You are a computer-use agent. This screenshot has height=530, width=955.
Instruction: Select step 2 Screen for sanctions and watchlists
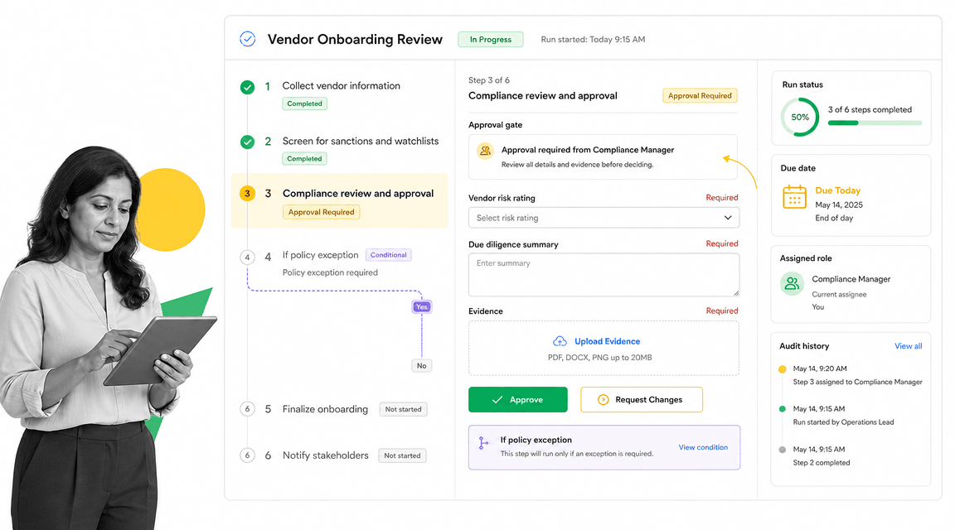(x=361, y=141)
